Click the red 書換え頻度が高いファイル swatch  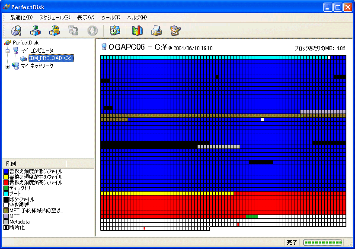pos(6,183)
